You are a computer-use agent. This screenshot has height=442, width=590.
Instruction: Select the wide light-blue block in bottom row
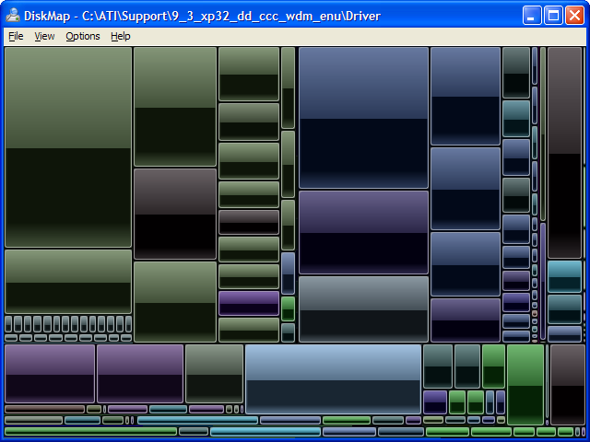click(x=333, y=378)
